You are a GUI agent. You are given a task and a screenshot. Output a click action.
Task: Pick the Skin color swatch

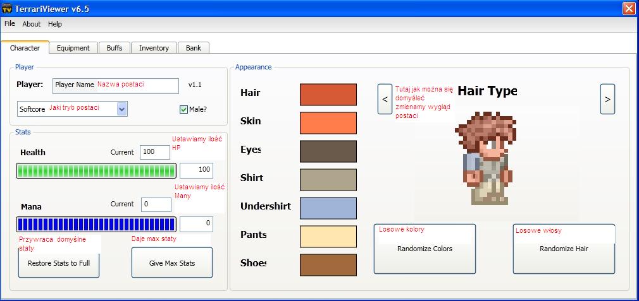coord(328,123)
